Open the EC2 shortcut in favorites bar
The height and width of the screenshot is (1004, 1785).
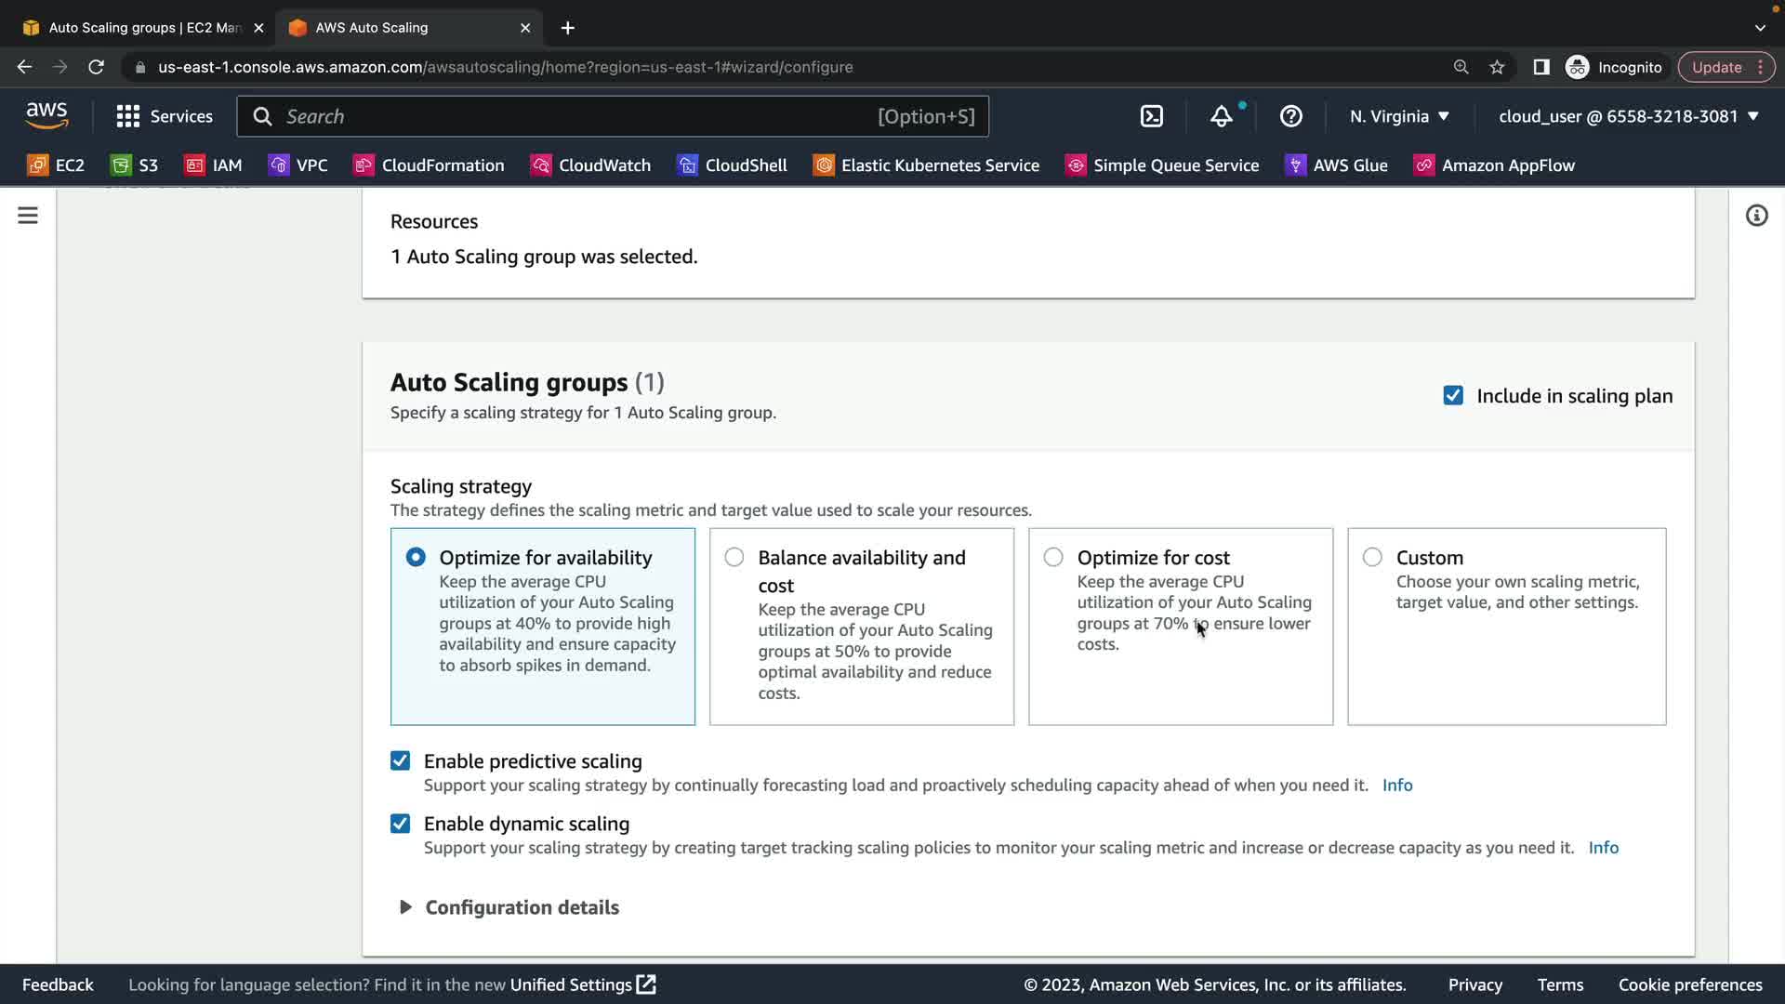(x=56, y=165)
